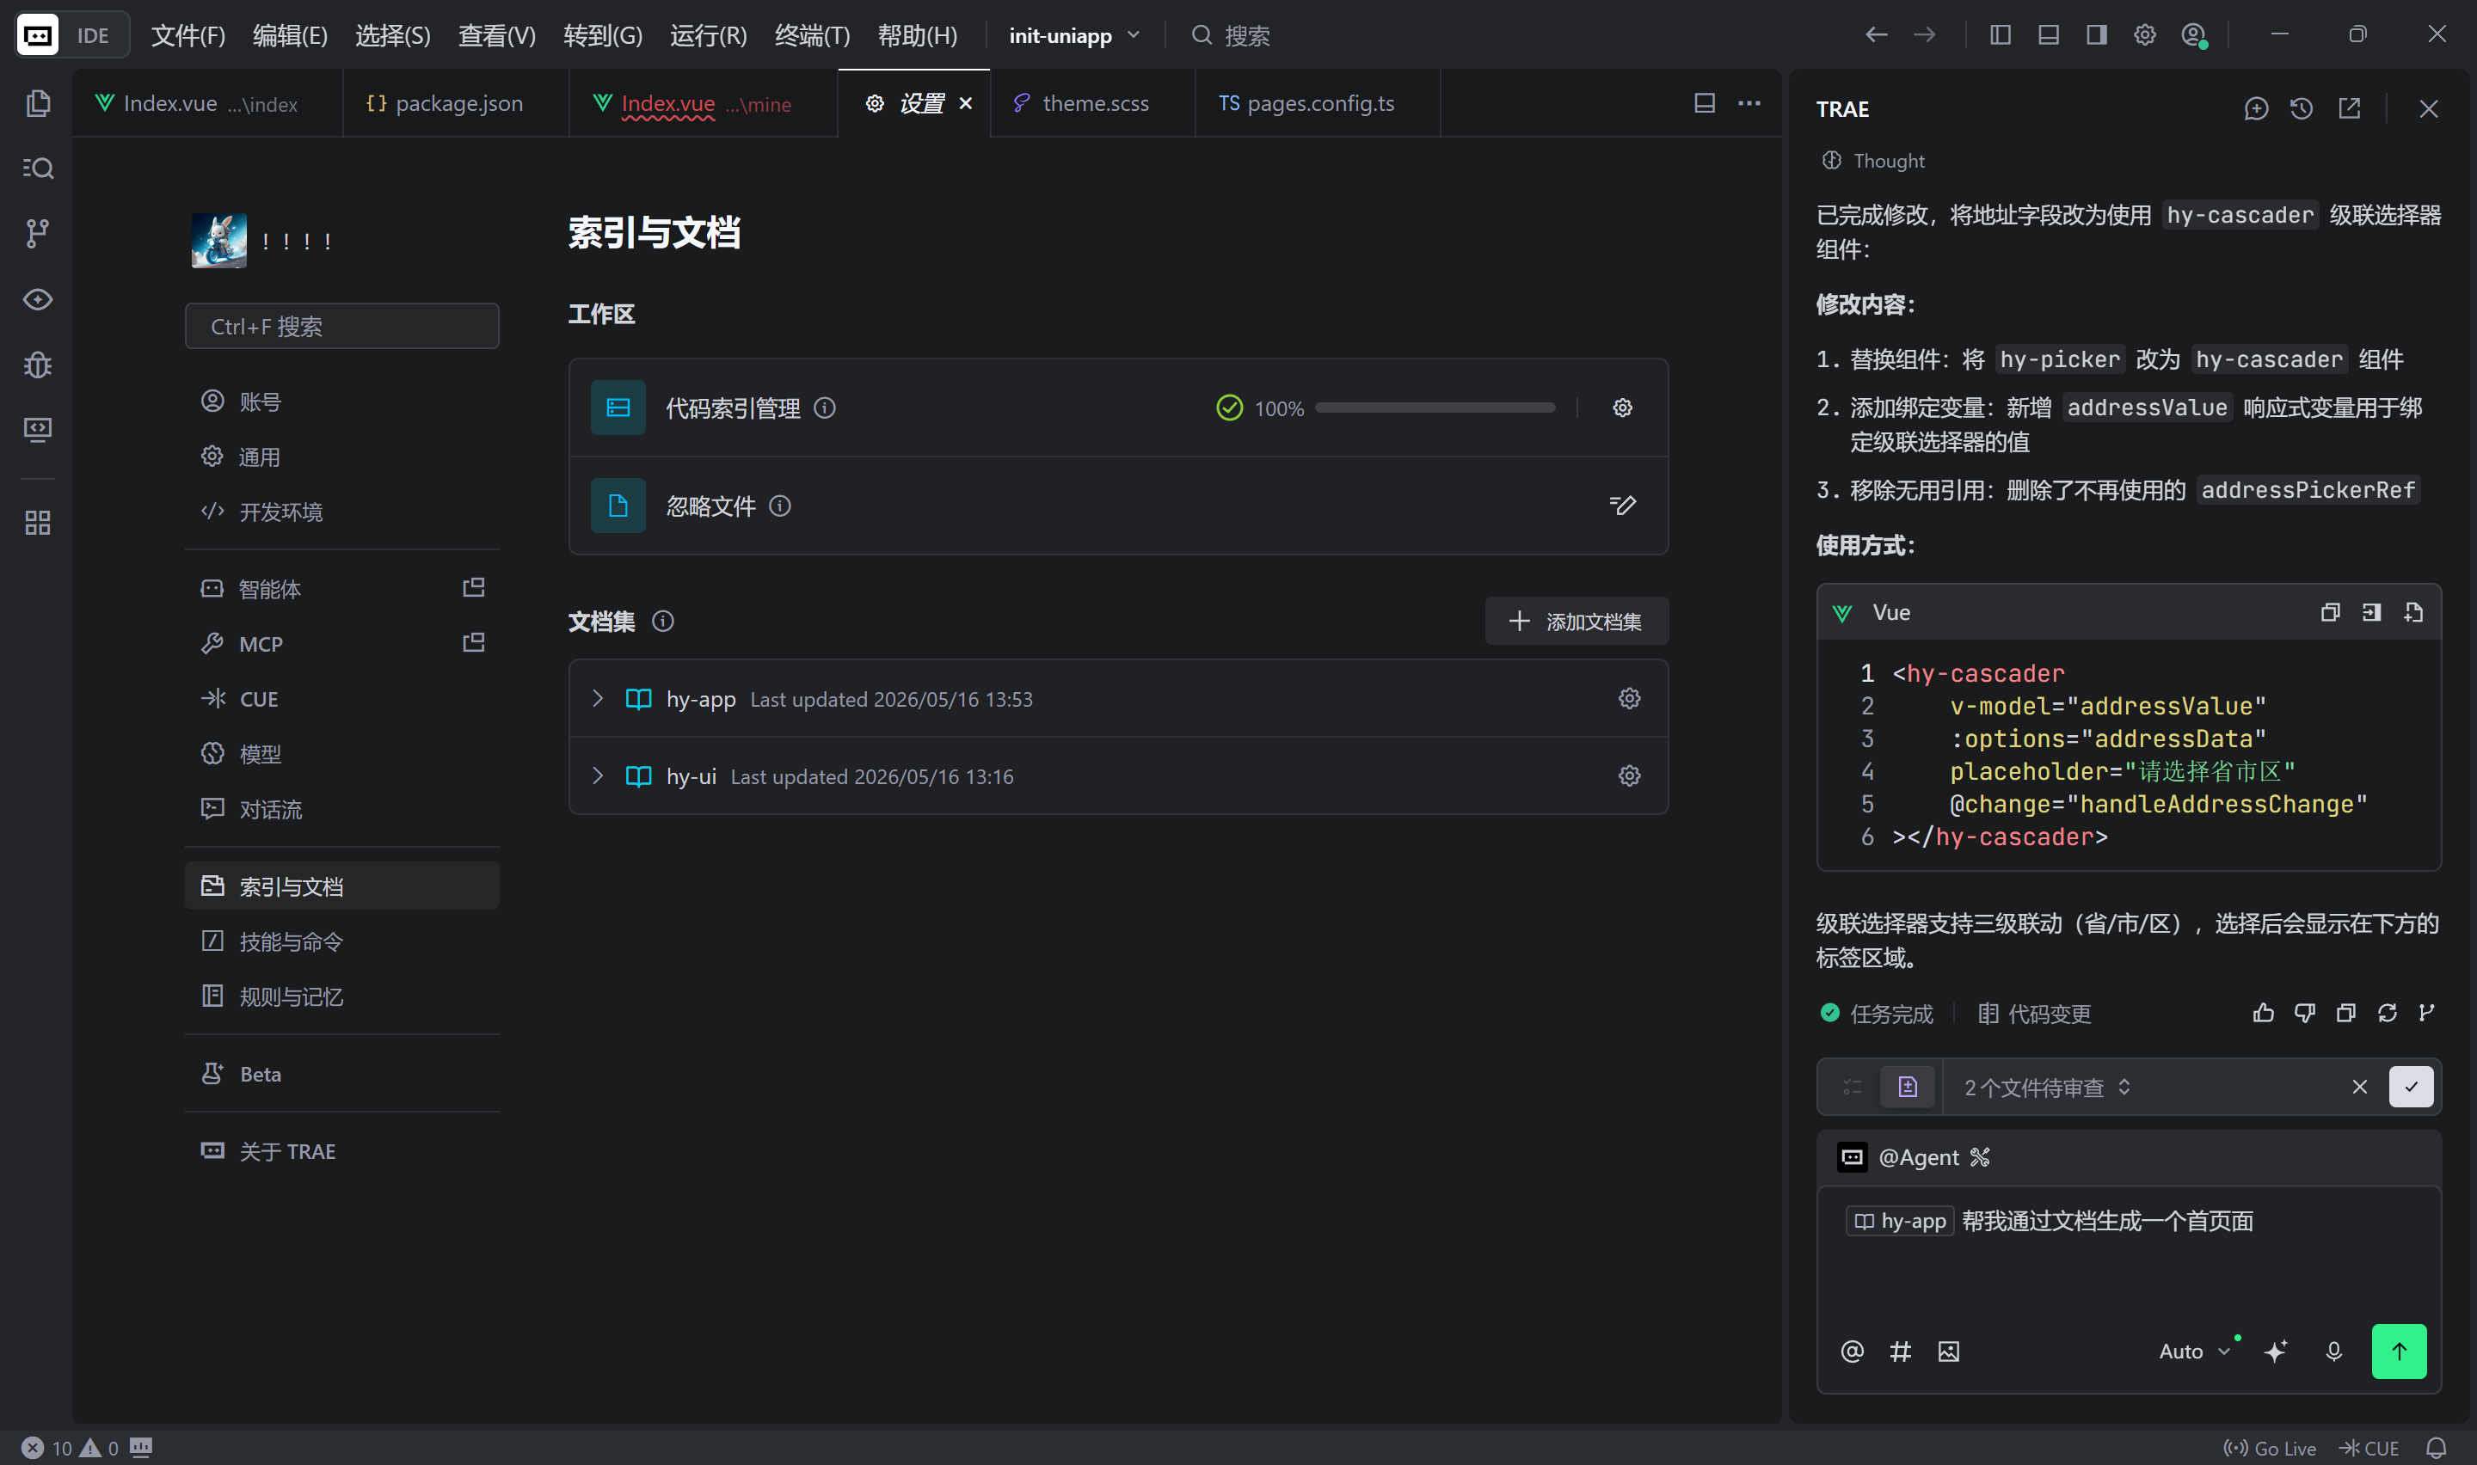Image resolution: width=2477 pixels, height=1465 pixels.
Task: Click the @ mention icon in chat input
Action: click(1852, 1351)
